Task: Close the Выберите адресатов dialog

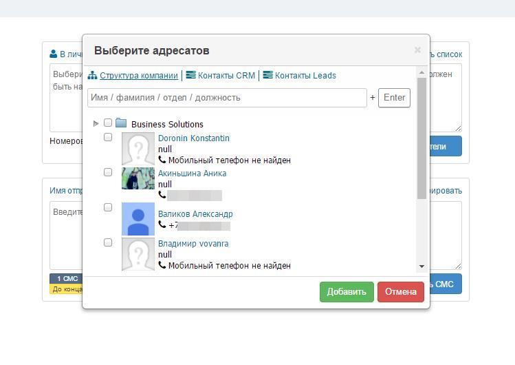Action: point(417,50)
